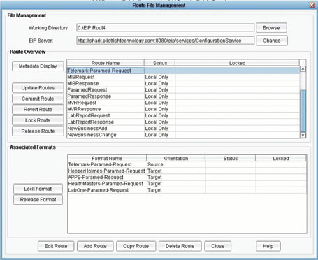Click Format Name column header
The width and height of the screenshot is (318, 260).
[107, 158]
